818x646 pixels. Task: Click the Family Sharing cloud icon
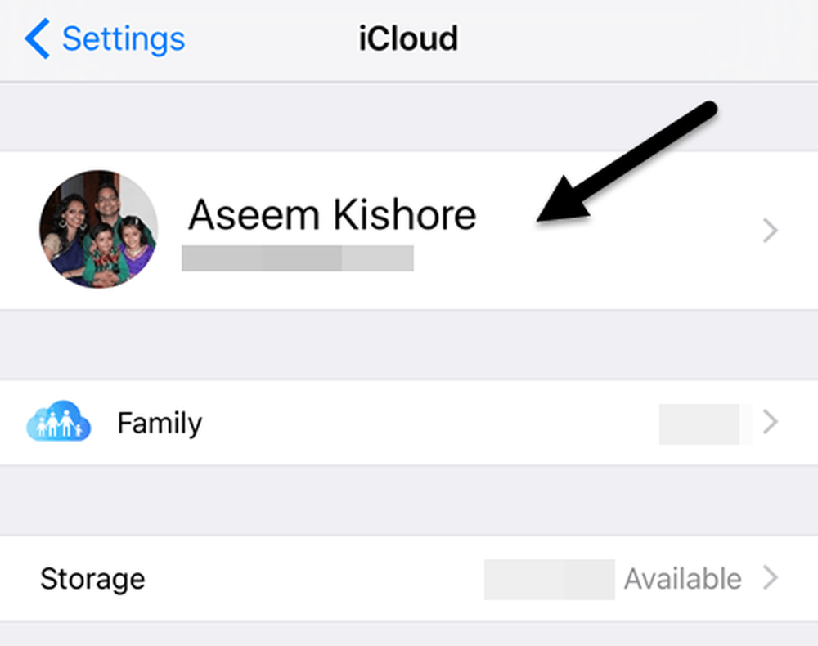pos(58,421)
